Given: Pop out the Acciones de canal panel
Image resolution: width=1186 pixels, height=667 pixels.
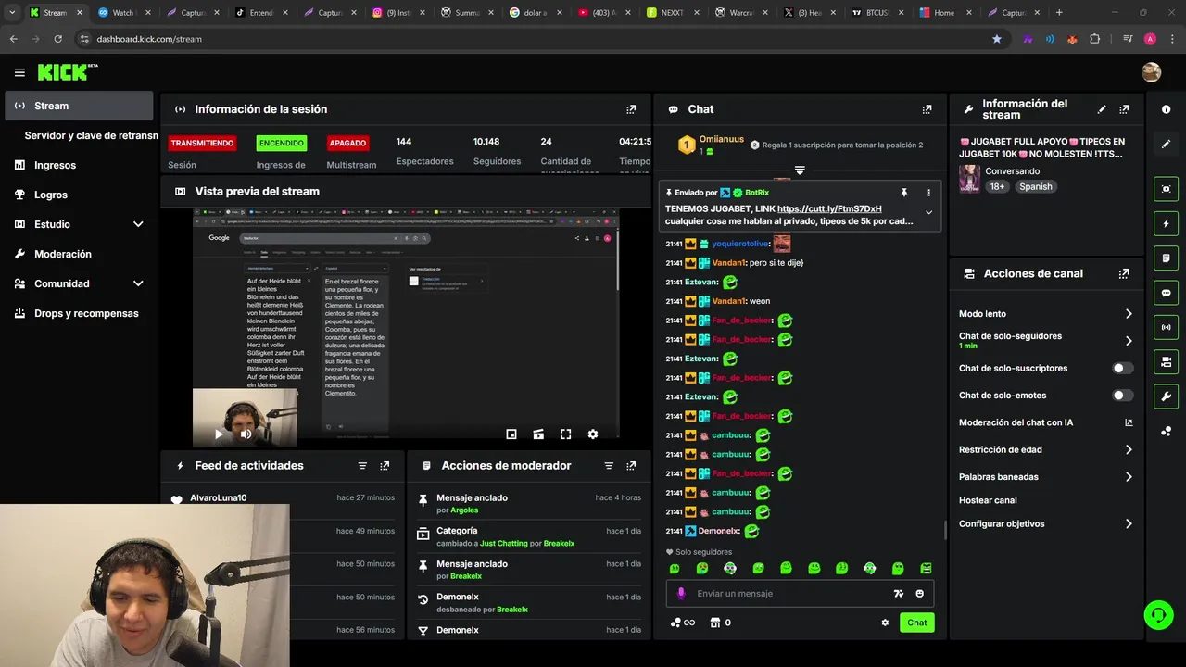Looking at the screenshot, I should coord(1124,274).
